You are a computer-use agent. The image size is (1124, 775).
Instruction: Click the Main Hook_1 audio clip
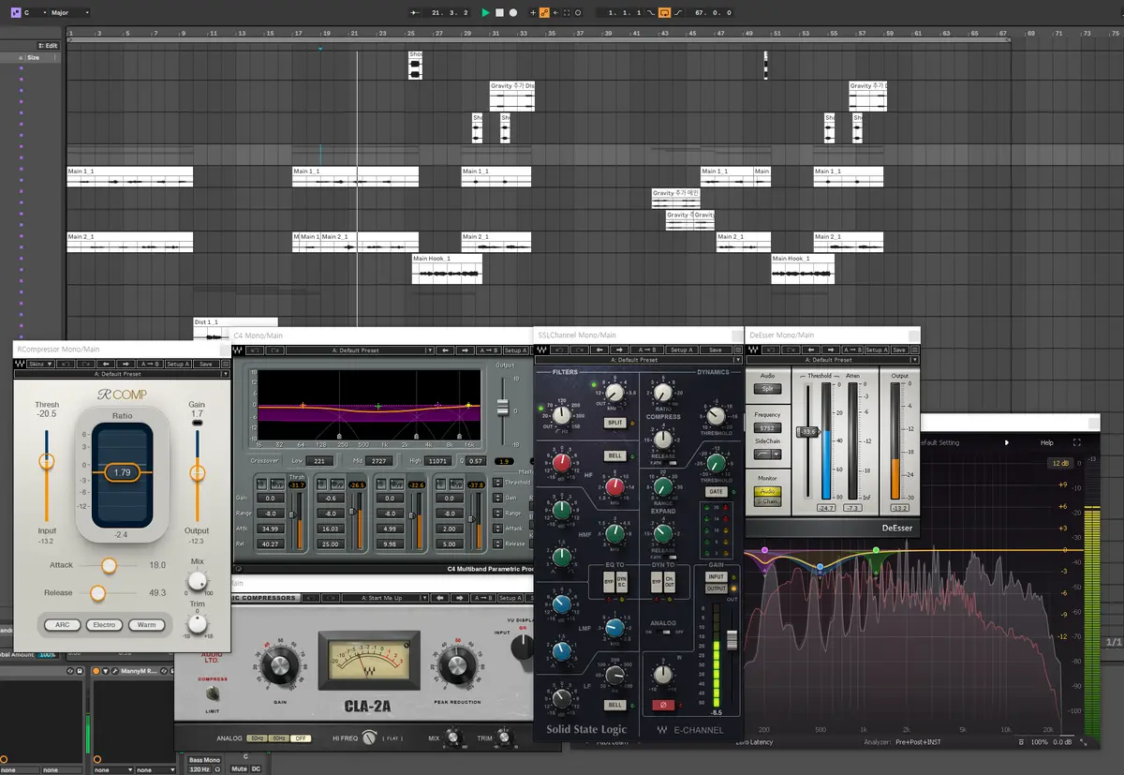pos(448,270)
